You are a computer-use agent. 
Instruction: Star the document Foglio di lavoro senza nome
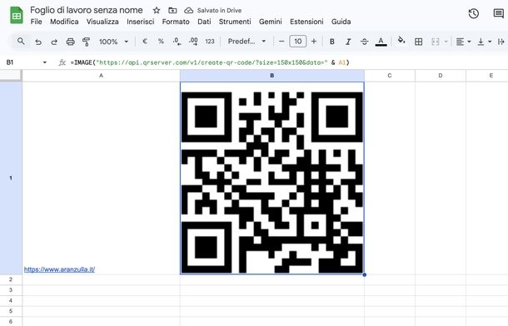[157, 10]
